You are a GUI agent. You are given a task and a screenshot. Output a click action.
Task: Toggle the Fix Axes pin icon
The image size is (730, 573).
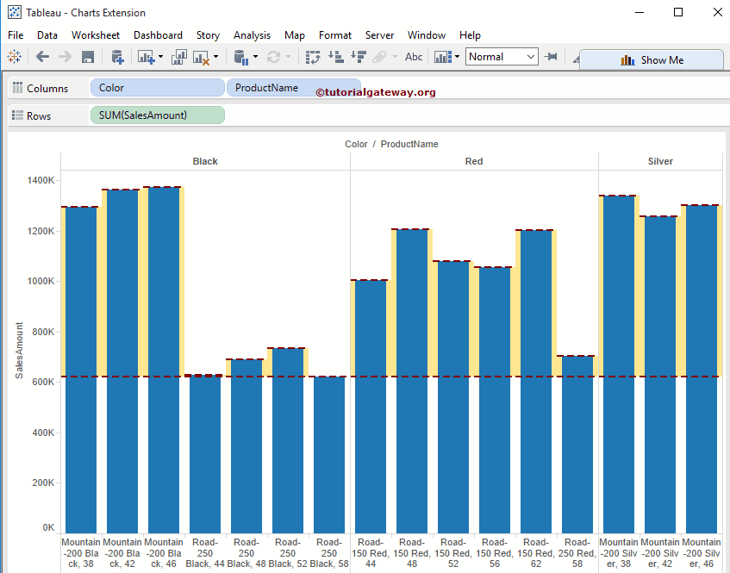551,57
